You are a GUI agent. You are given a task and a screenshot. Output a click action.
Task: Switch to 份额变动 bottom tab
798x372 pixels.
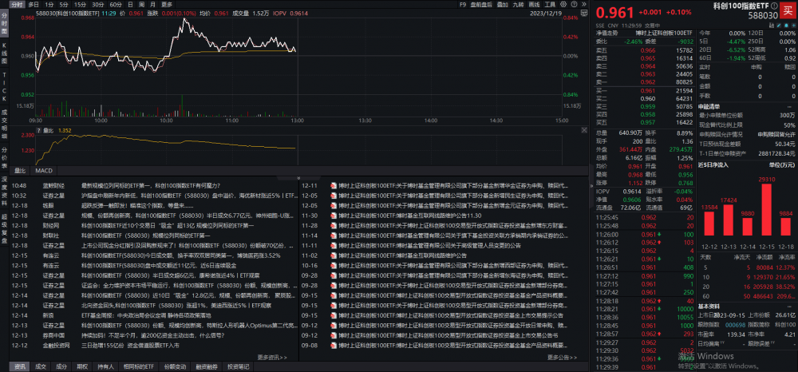[x=175, y=366]
